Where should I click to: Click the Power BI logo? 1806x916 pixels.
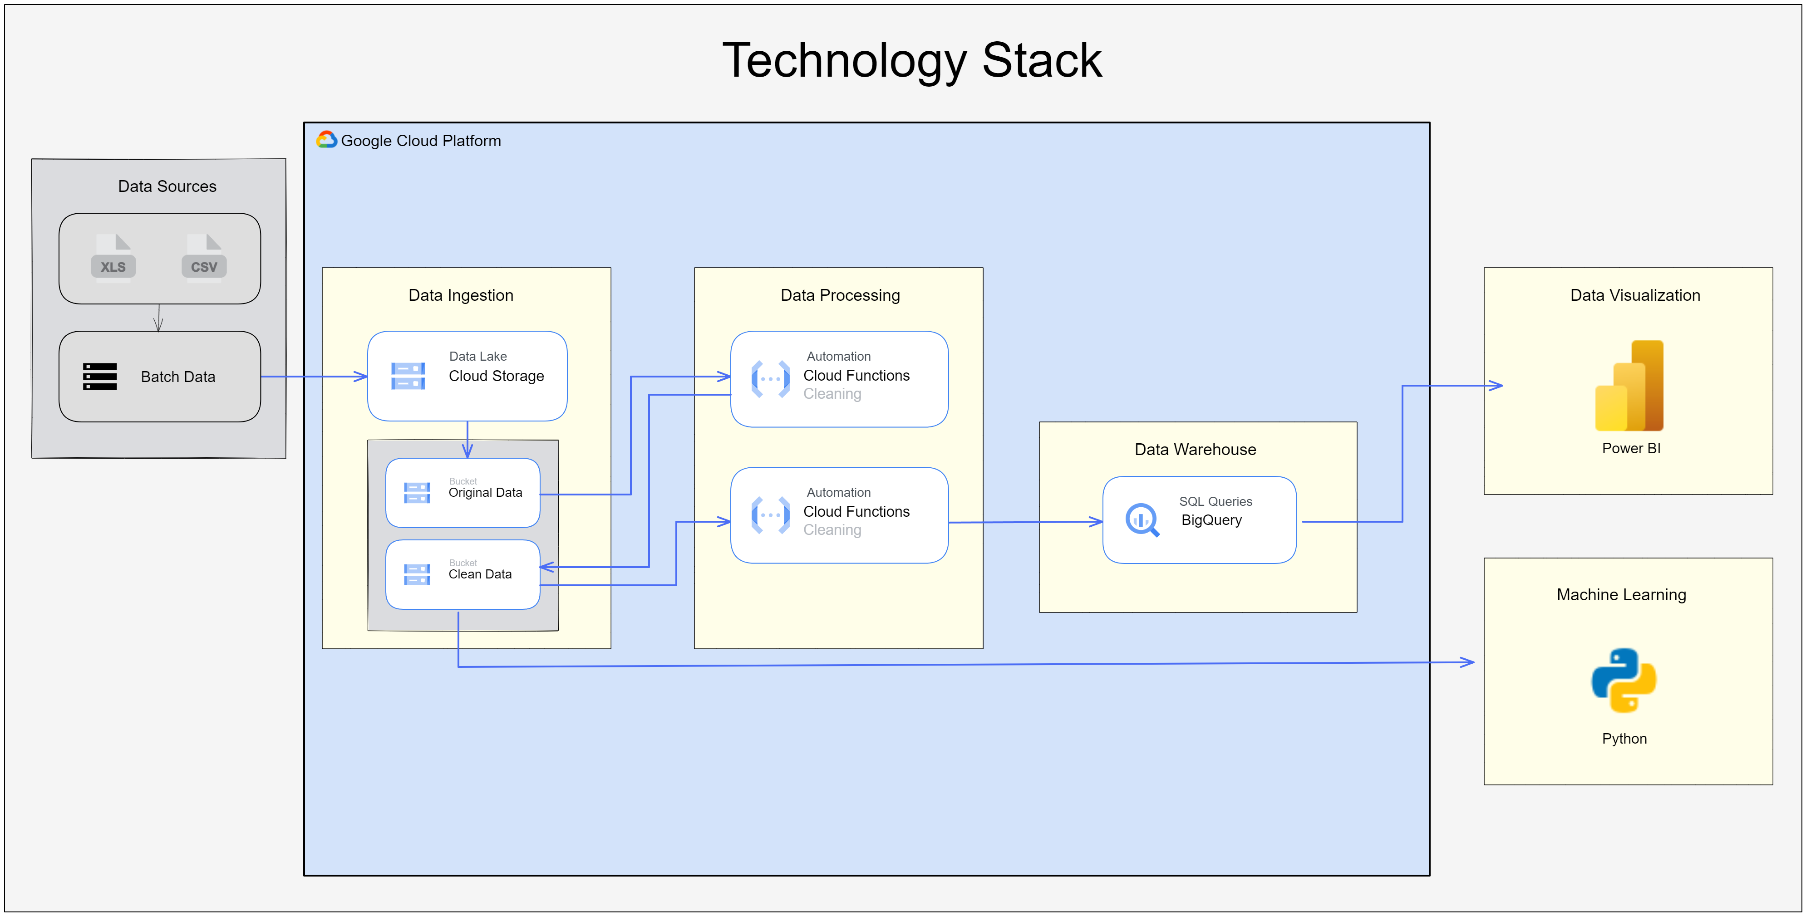click(1629, 386)
